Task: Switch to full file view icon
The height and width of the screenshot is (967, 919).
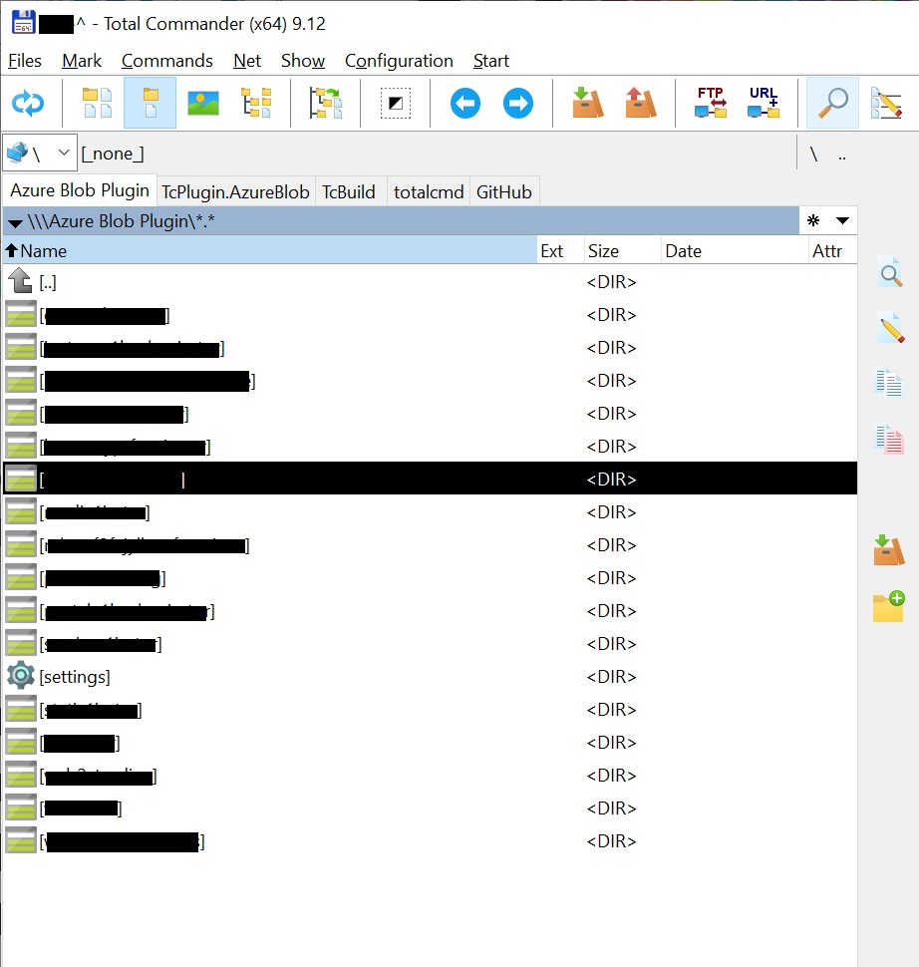Action: [150, 103]
